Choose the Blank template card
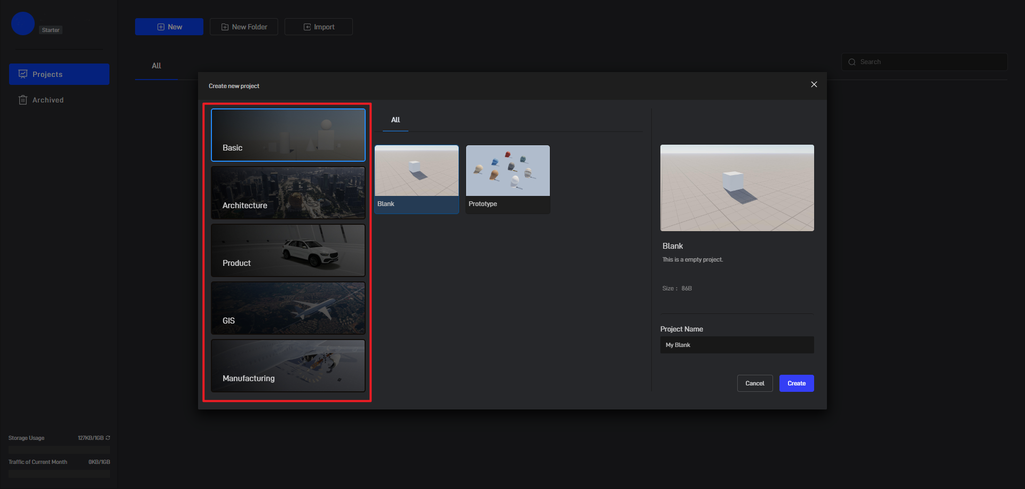Image resolution: width=1025 pixels, height=489 pixels. (x=417, y=179)
